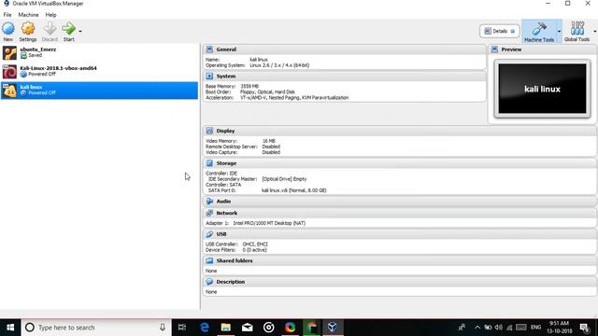Viewport: 598px width, 336px height.
Task: Open Microsoft Edge from the taskbar
Action: pyautogui.click(x=205, y=328)
